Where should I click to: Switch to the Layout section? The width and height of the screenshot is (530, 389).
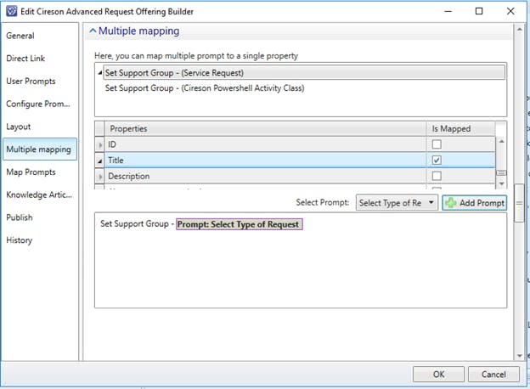(19, 127)
